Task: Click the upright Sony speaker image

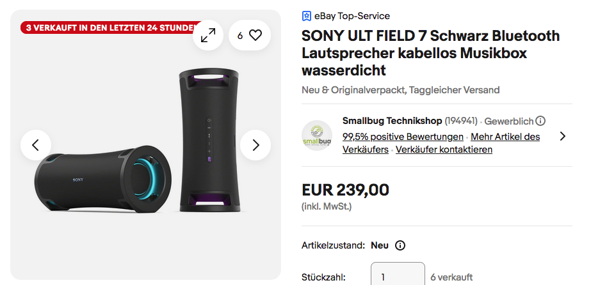Action: click(x=209, y=141)
